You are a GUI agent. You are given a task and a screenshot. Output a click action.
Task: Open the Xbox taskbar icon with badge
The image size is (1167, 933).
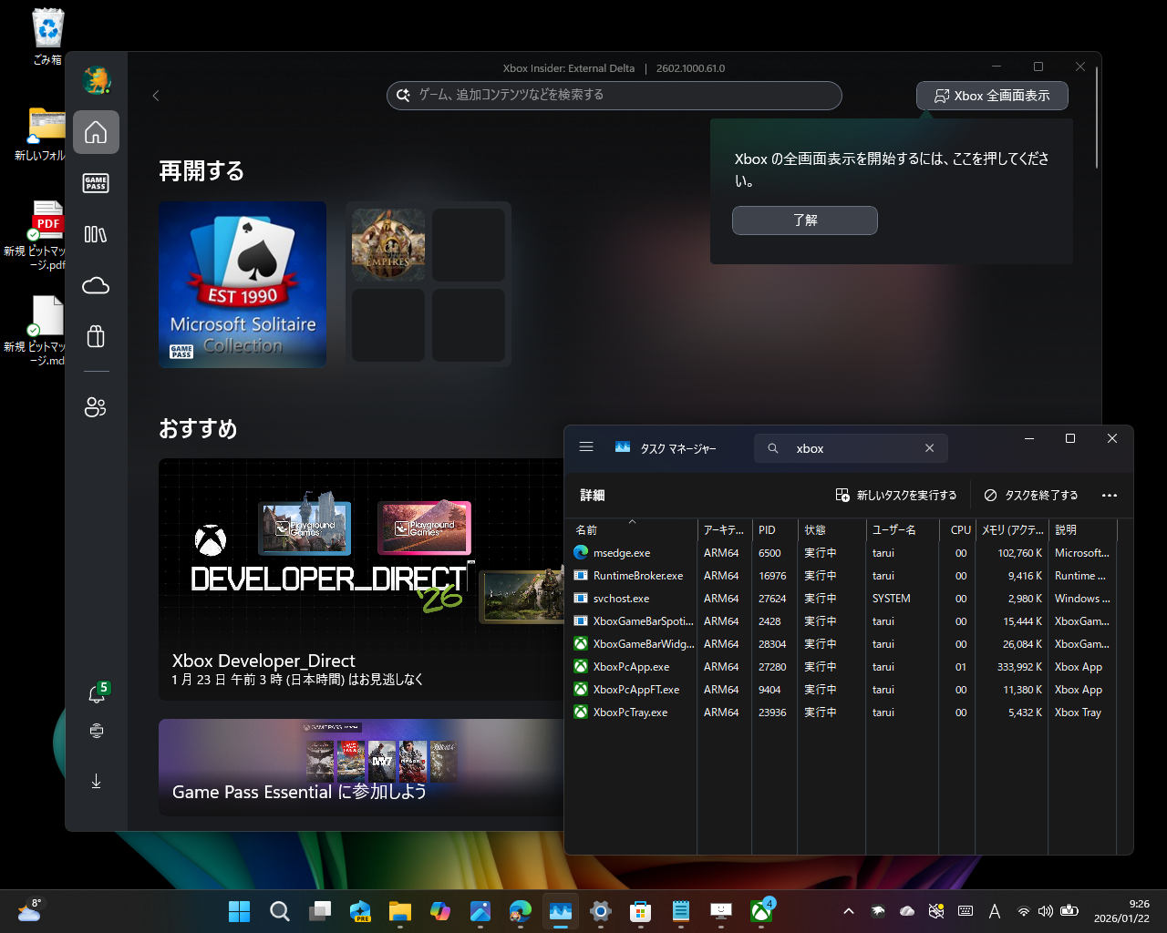click(x=761, y=911)
